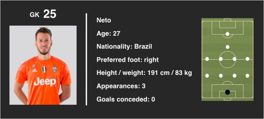This screenshot has height=119, width=264.
Task: Click the GK position label
Action: point(34,15)
